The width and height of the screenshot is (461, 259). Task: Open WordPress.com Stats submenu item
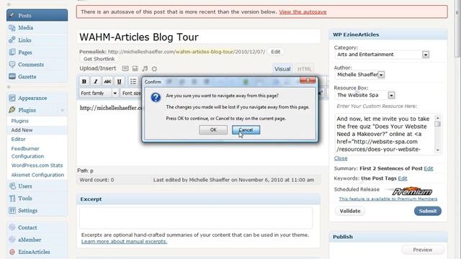(x=37, y=165)
